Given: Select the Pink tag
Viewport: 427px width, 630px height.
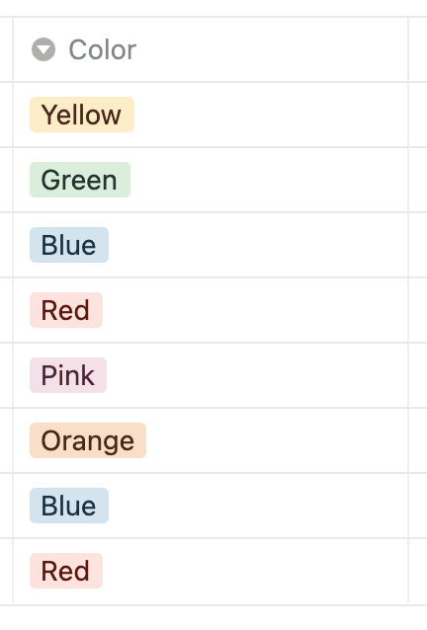Looking at the screenshot, I should click(68, 375).
